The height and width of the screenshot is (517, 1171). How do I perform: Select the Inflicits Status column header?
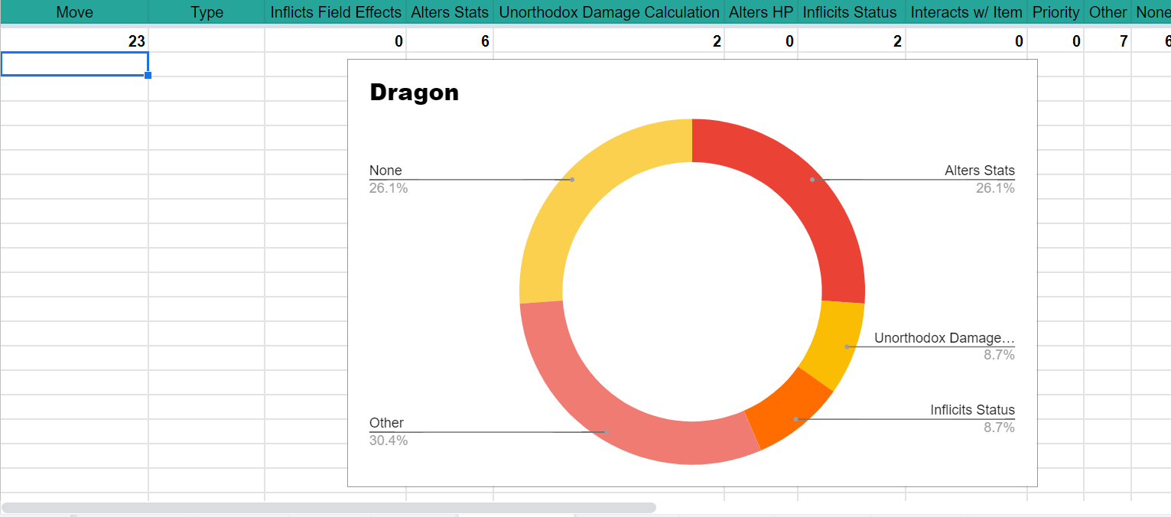click(x=851, y=12)
